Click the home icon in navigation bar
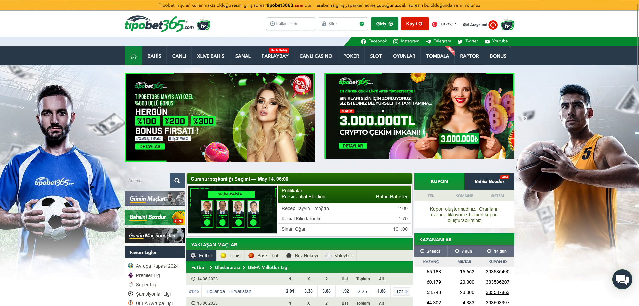This screenshot has width=639, height=306. point(133,56)
